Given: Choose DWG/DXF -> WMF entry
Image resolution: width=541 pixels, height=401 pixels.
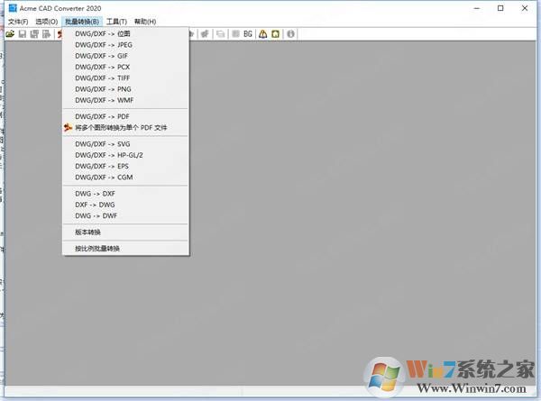Looking at the screenshot, I should tap(125, 100).
